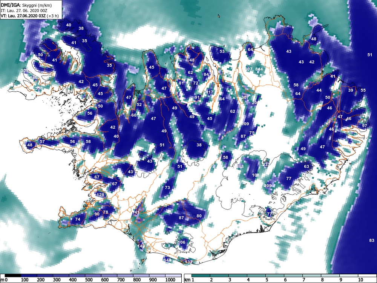Viewport: 377px width, 283px height.
Task: Click the visibility value '53' on the north coast
Action: pyautogui.click(x=222, y=51)
